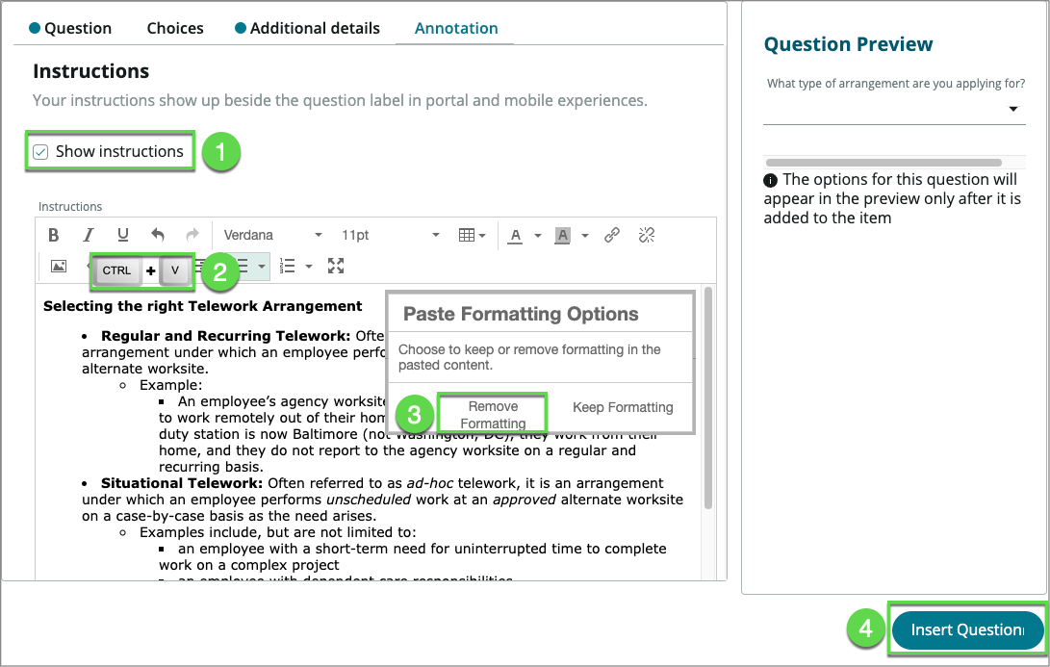This screenshot has height=667, width=1050.
Task: Click the underline icon
Action: [123, 235]
